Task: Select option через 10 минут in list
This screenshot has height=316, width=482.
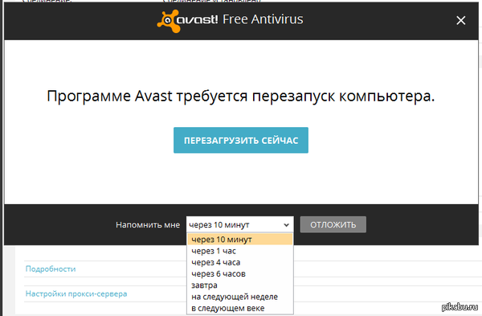Action: point(239,239)
